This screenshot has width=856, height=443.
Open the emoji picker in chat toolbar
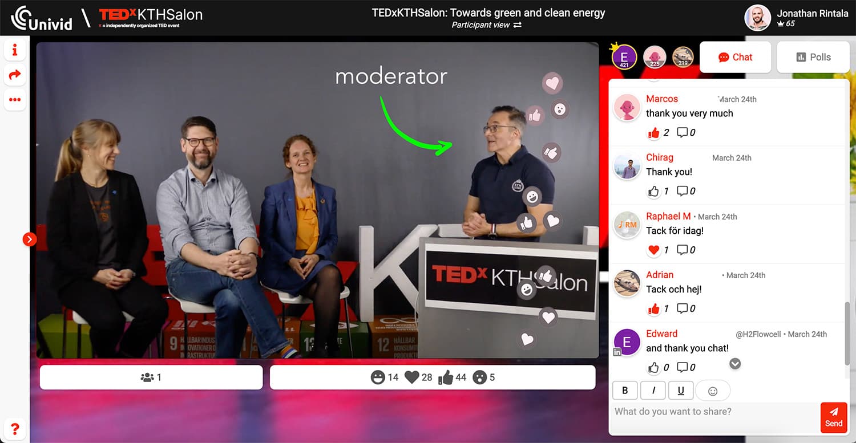[x=712, y=391]
